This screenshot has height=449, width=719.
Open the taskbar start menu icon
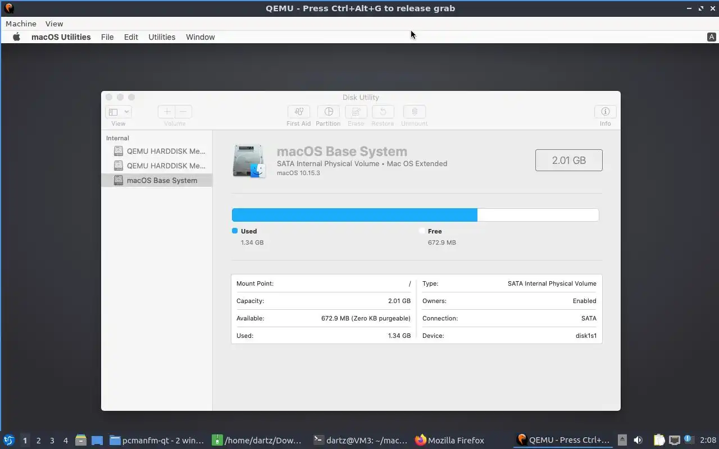point(9,440)
